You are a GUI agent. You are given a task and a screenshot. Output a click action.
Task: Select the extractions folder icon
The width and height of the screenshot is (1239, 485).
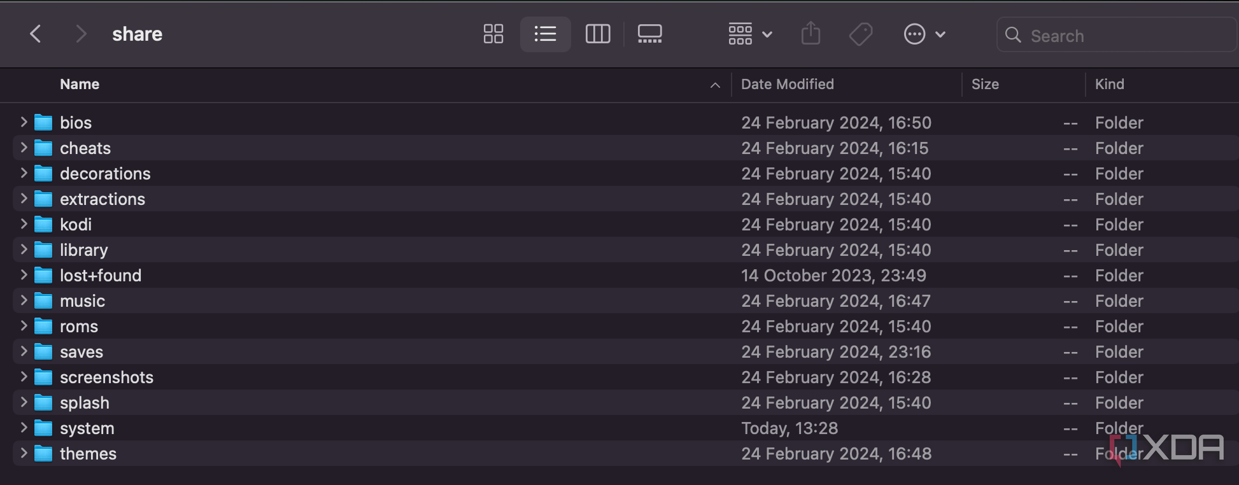click(43, 199)
